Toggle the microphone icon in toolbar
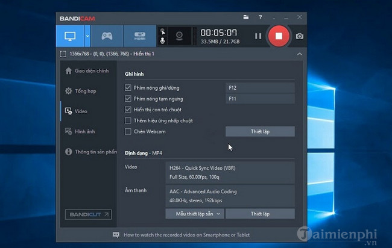 pos(162,42)
